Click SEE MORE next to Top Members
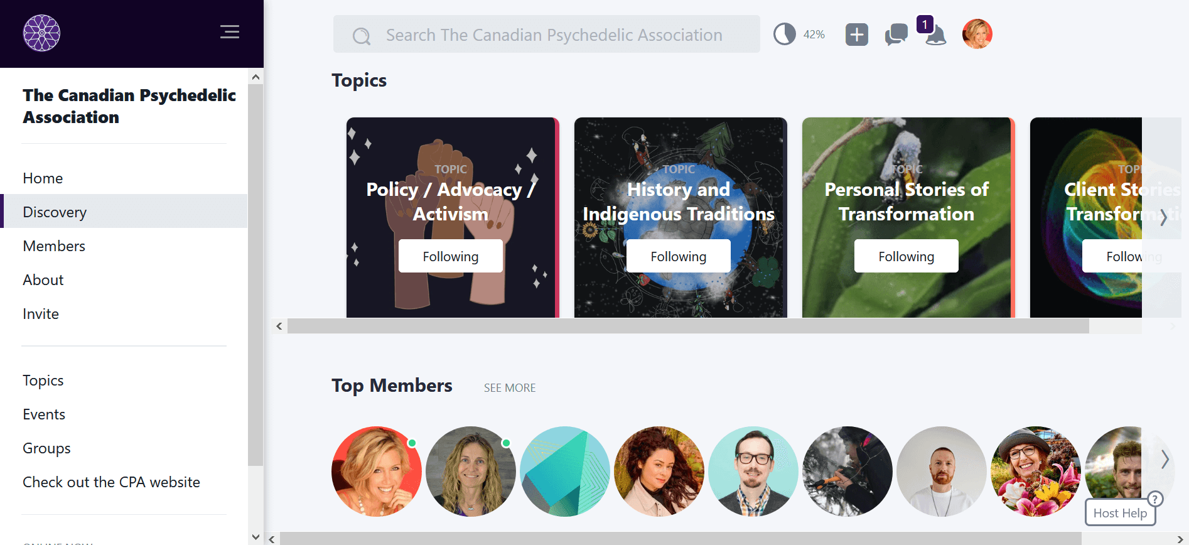 pyautogui.click(x=510, y=388)
